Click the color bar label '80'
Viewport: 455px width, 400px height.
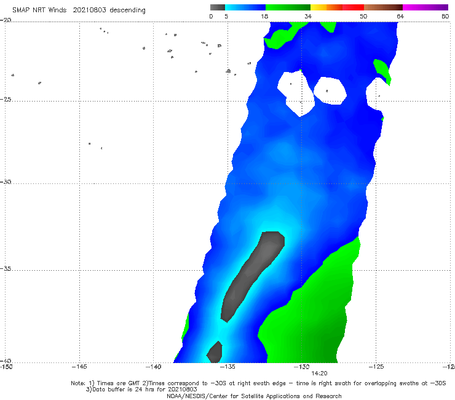coord(445,16)
